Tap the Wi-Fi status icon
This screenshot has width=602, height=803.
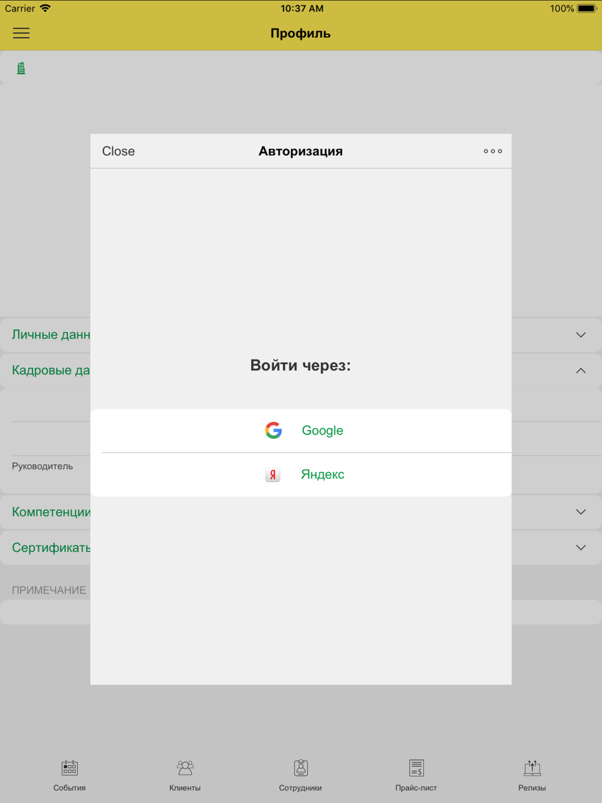pos(45,8)
